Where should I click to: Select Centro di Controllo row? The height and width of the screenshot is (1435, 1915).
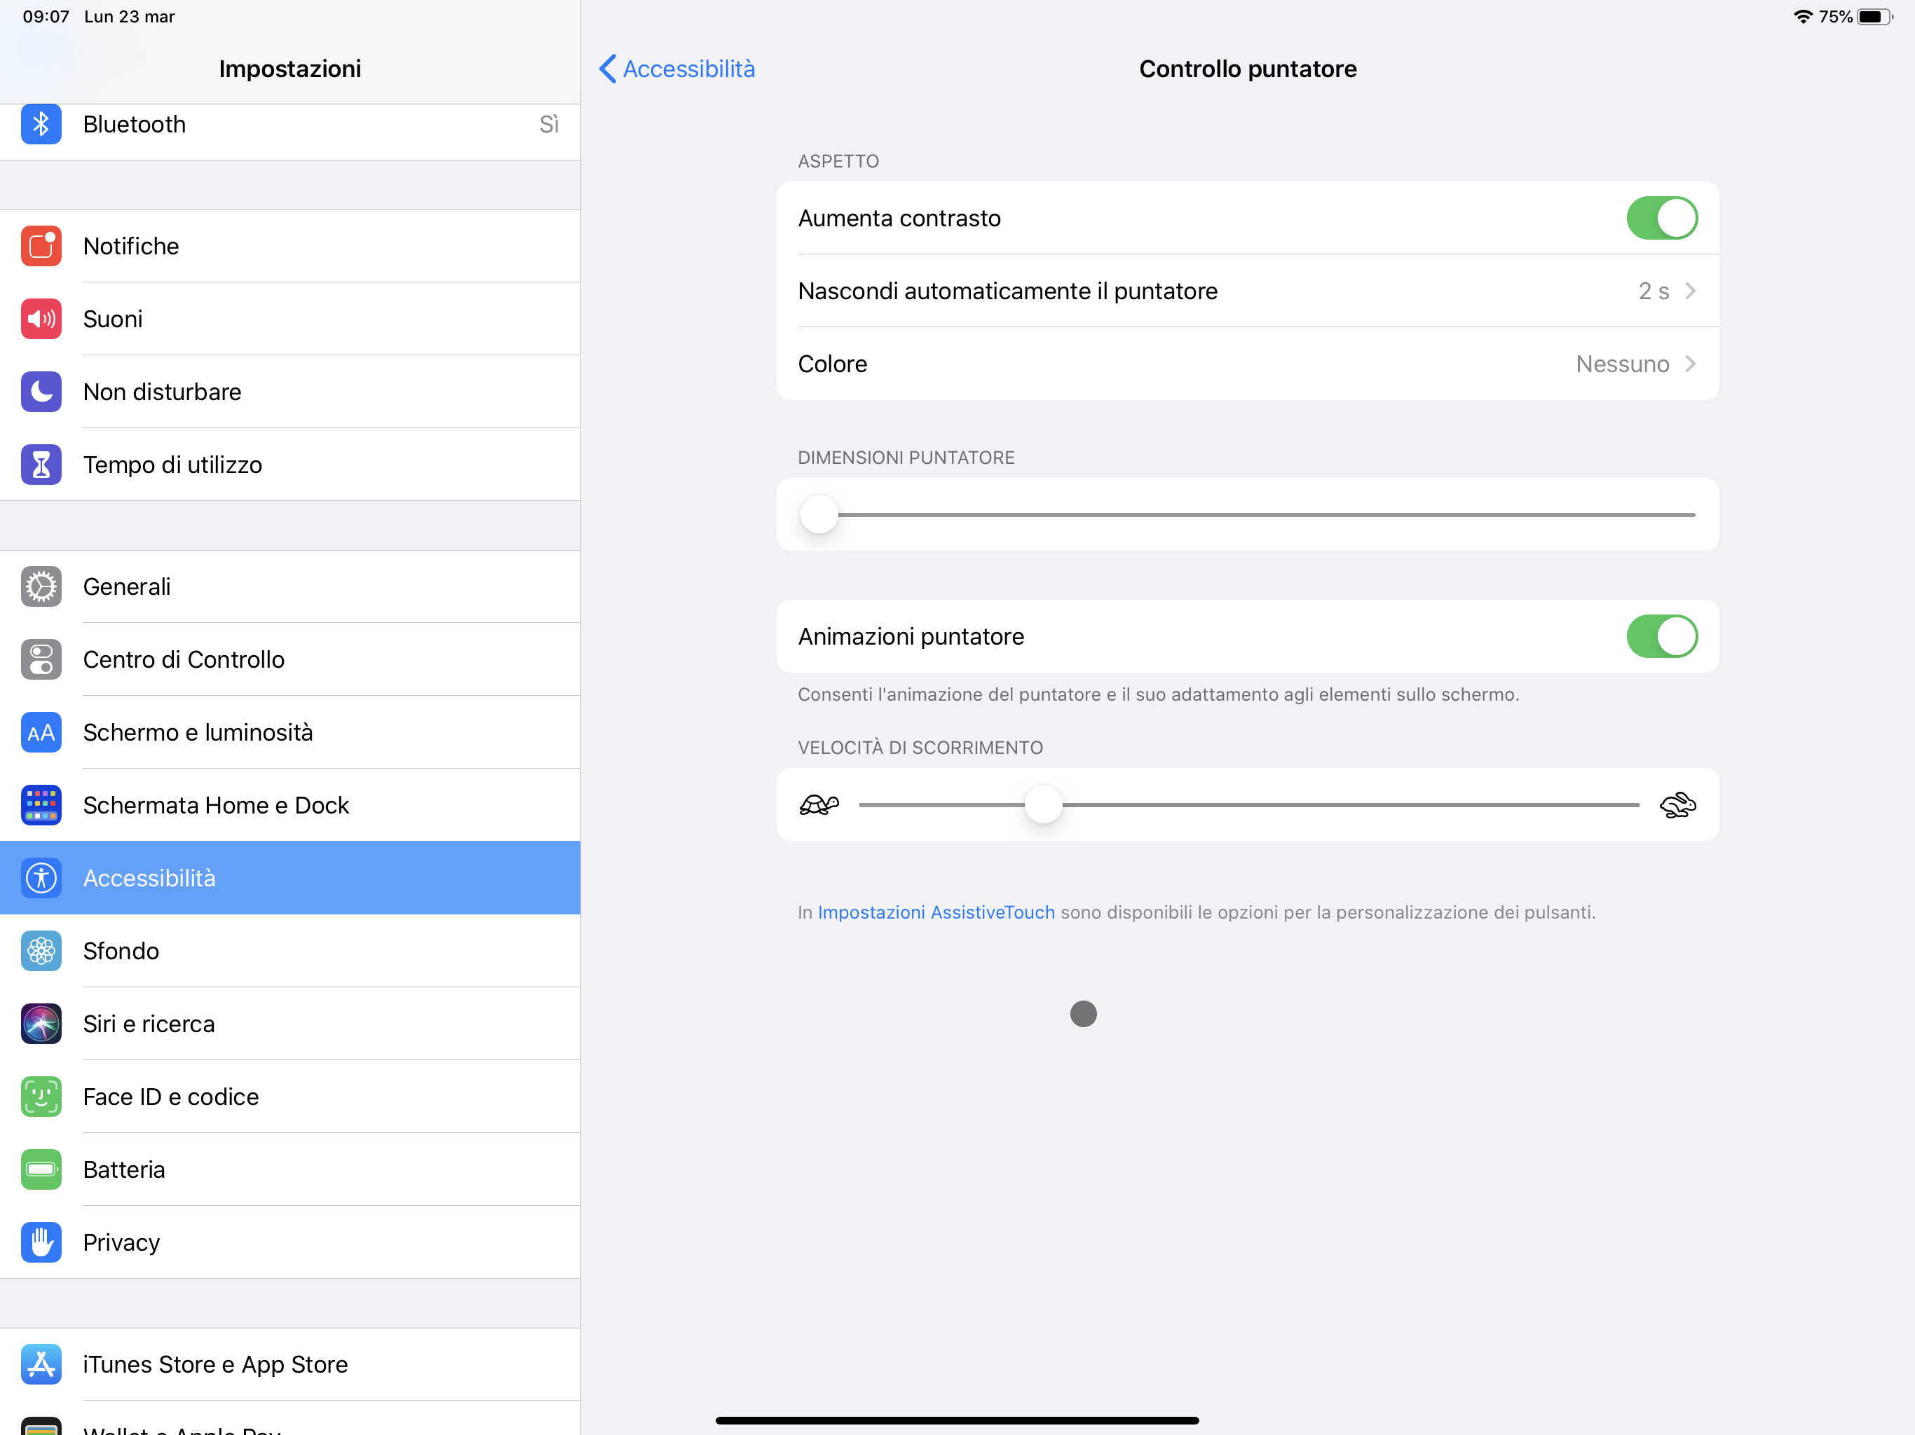pos(290,659)
